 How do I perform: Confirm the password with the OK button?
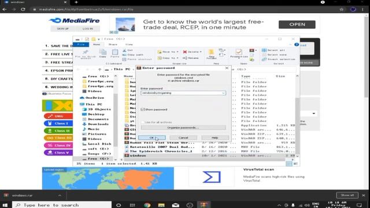pyautogui.click(x=151, y=138)
